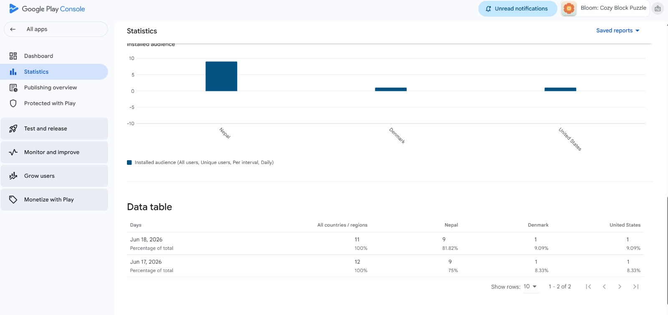Click the Nepal bar in the chart
The width and height of the screenshot is (668, 315).
tap(221, 76)
